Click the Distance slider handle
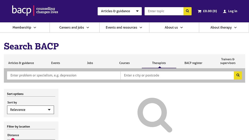Viewport: 249px width, 140px height. click(x=13, y=139)
